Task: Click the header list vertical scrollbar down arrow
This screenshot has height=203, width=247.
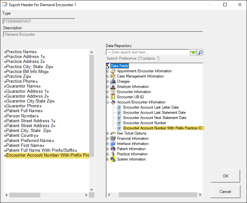Action: point(91,190)
